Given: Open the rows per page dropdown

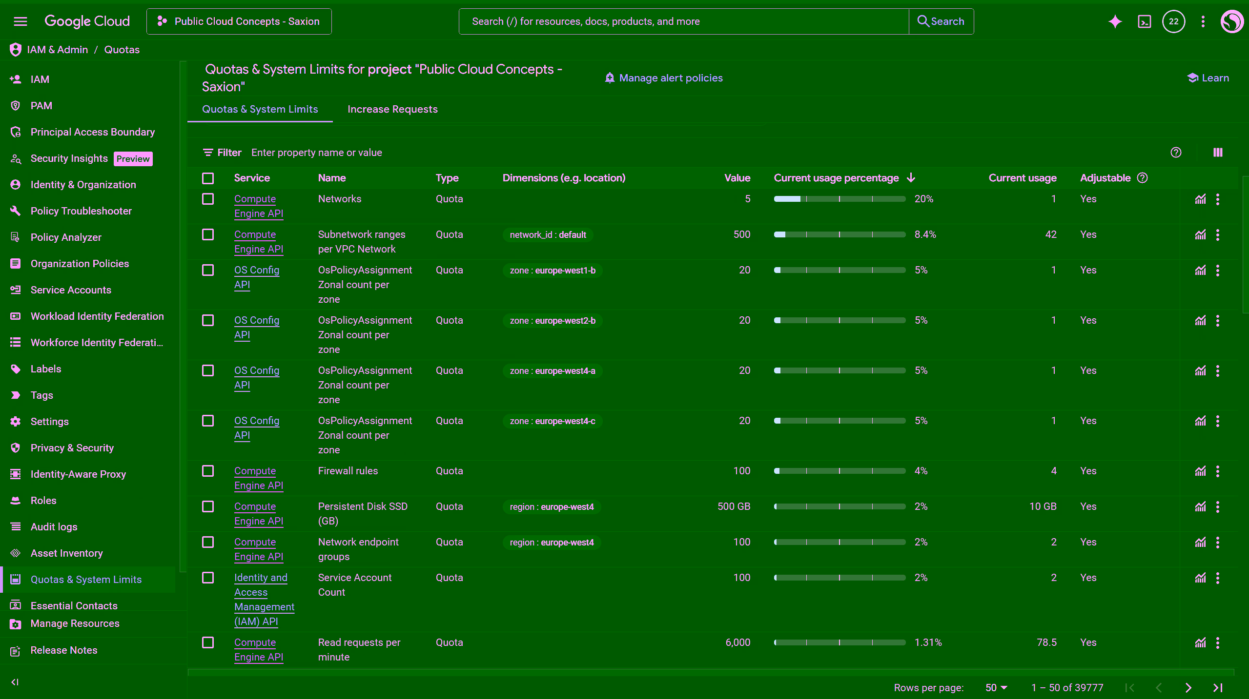Looking at the screenshot, I should (x=996, y=687).
